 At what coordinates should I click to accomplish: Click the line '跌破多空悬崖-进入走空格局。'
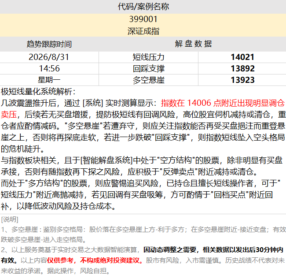44,240
